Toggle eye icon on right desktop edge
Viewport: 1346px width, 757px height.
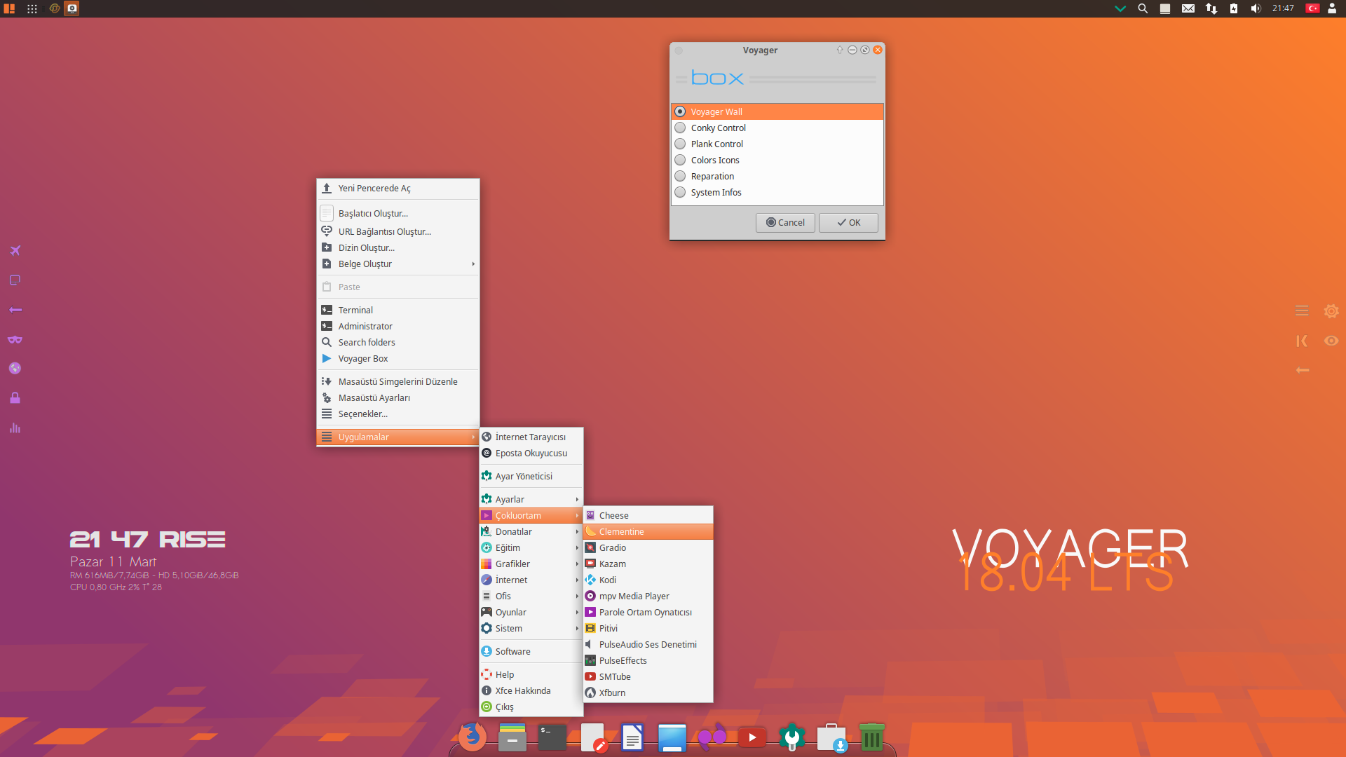[x=1331, y=341]
